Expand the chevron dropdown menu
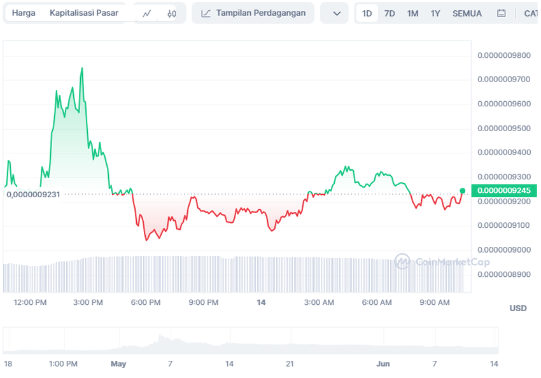This screenshot has height=378, width=541. (337, 13)
